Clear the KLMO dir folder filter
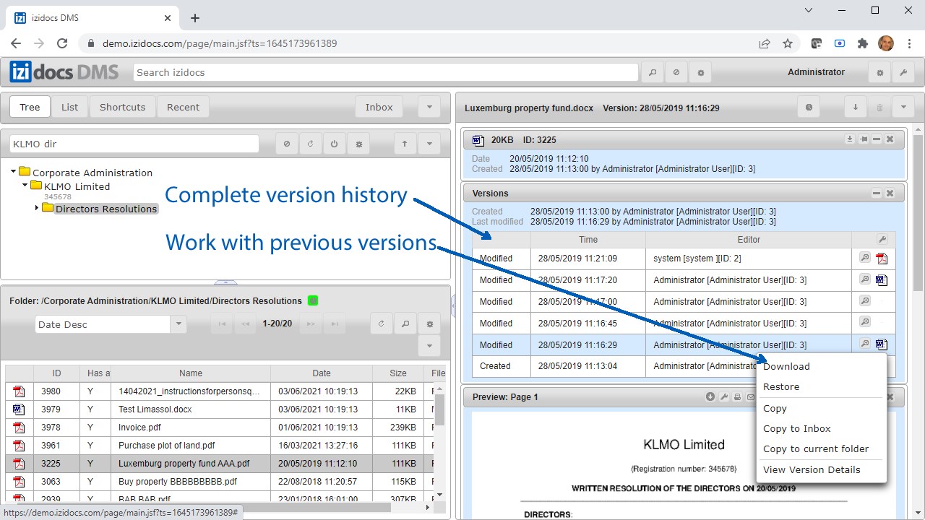This screenshot has height=520, width=925. pyautogui.click(x=287, y=144)
